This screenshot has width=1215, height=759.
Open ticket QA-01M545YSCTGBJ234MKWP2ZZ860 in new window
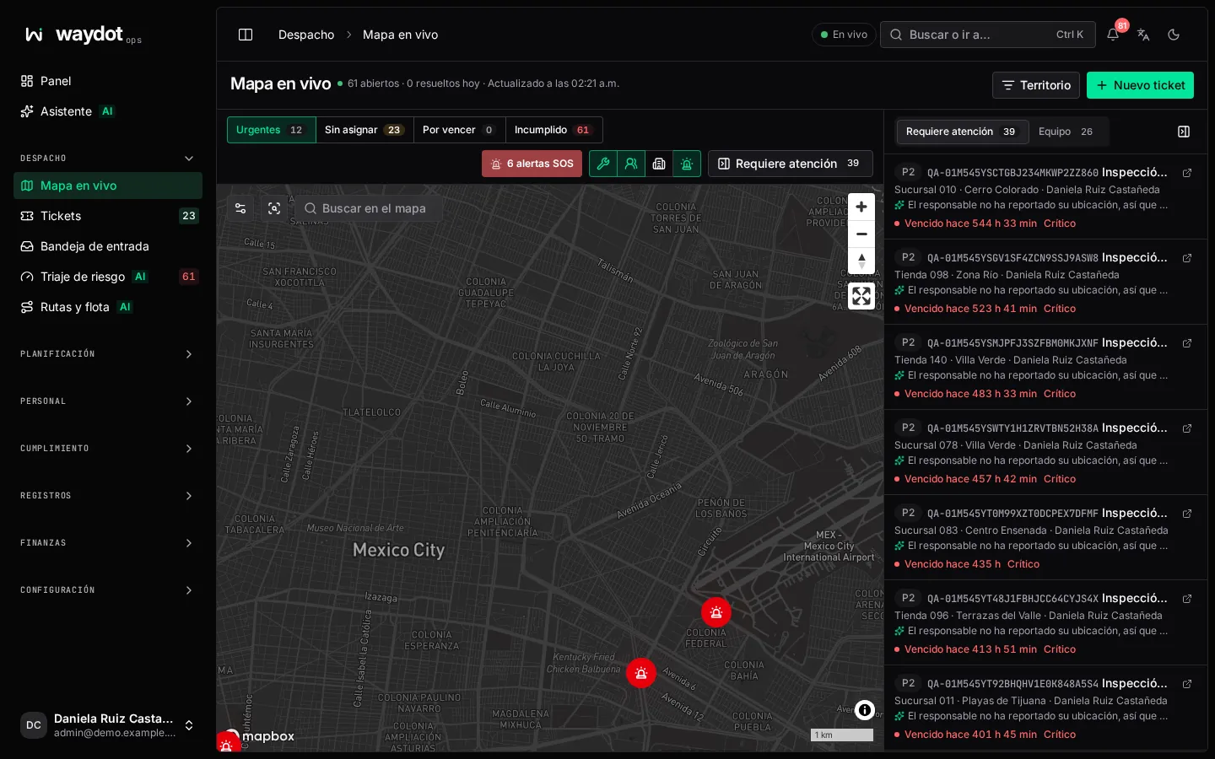pos(1187,172)
